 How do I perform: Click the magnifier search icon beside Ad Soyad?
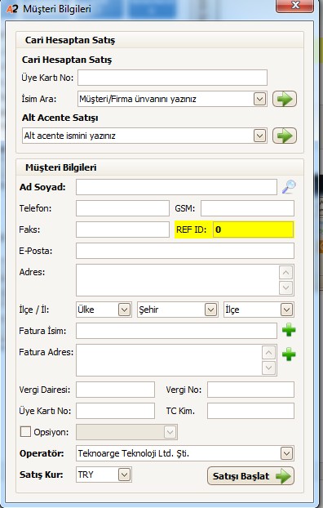(289, 187)
